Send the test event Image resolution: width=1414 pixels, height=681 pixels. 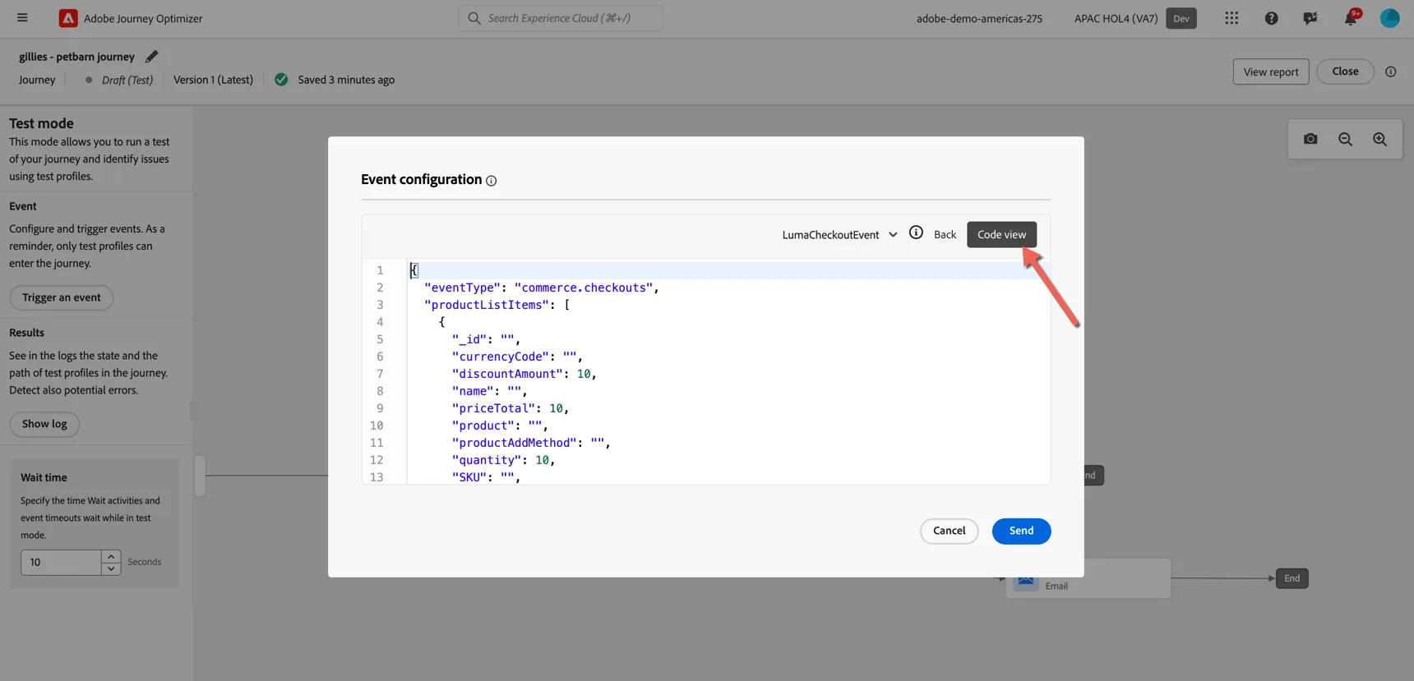(x=1021, y=531)
